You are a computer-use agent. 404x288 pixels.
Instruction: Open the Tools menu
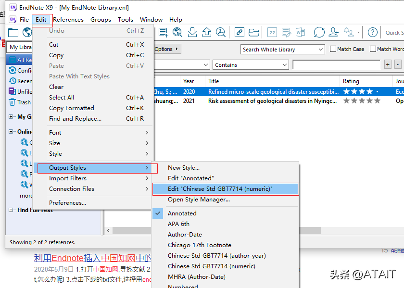coord(126,20)
